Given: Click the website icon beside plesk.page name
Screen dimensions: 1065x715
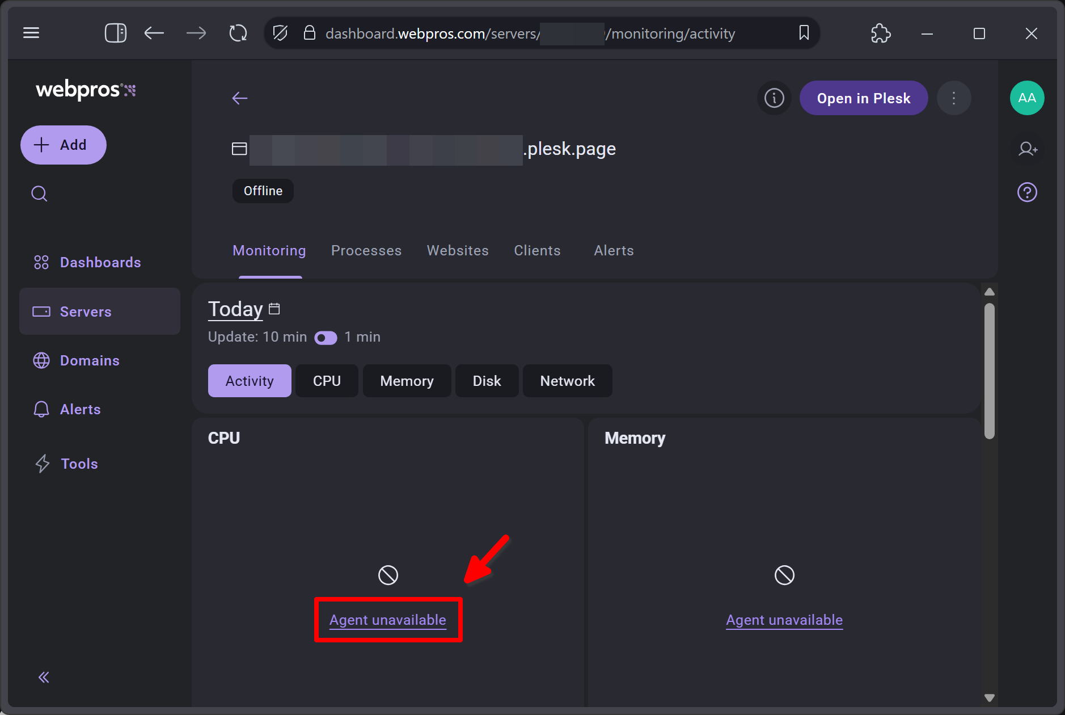Looking at the screenshot, I should (x=239, y=149).
